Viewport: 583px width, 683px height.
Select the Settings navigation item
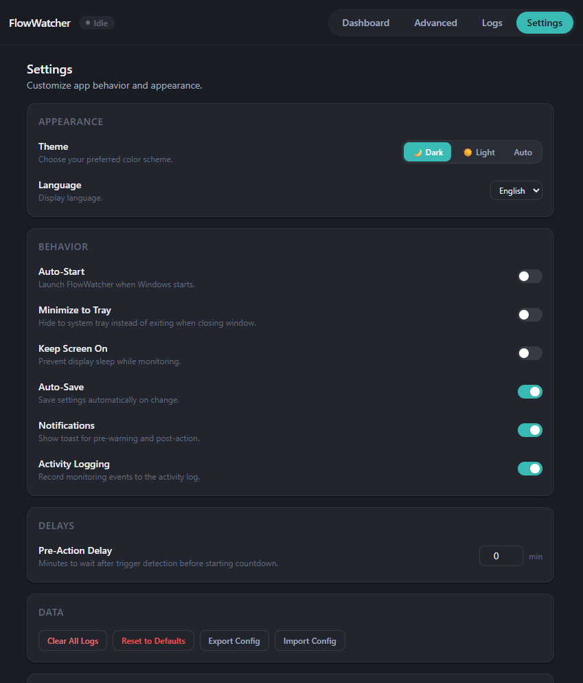pyautogui.click(x=545, y=22)
